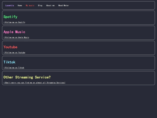Click the Follow me on Tiktok link
This screenshot has height=118, width=157.
tap(14, 68)
